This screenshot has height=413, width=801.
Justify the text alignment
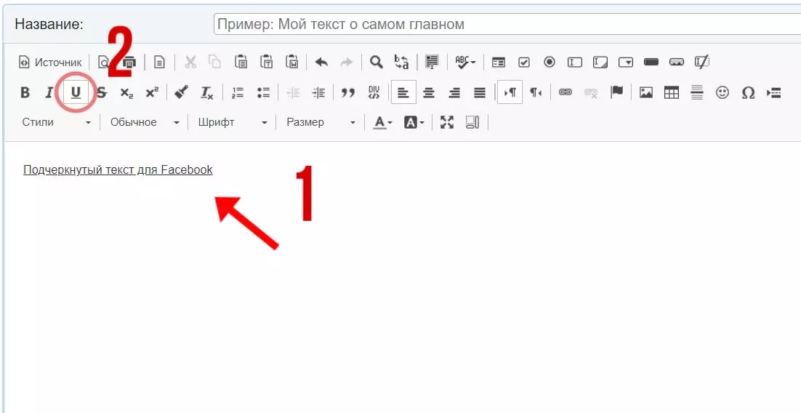click(480, 92)
